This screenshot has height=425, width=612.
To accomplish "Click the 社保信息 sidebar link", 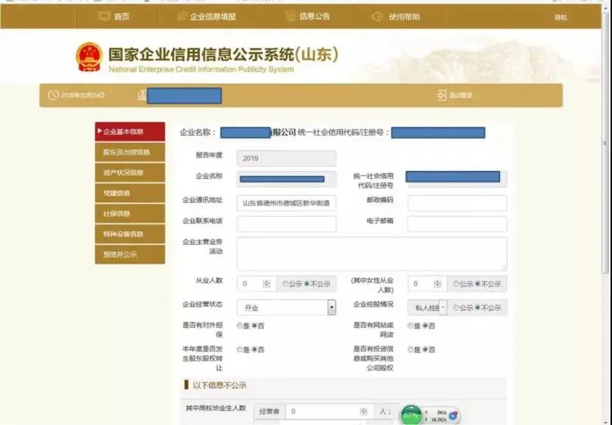I will (x=129, y=214).
